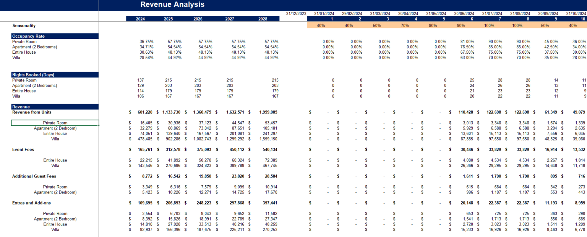Click the 30/09/2024 date header
587x237 pixels.
548,14
